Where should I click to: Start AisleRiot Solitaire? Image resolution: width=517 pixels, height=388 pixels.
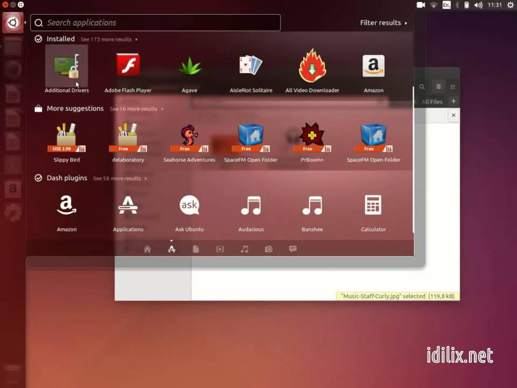point(251,70)
